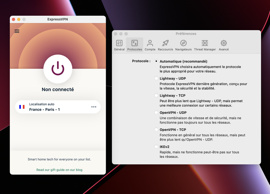The image size is (270, 194).
Task: Open the Avancé gear tab
Action: pos(224,45)
